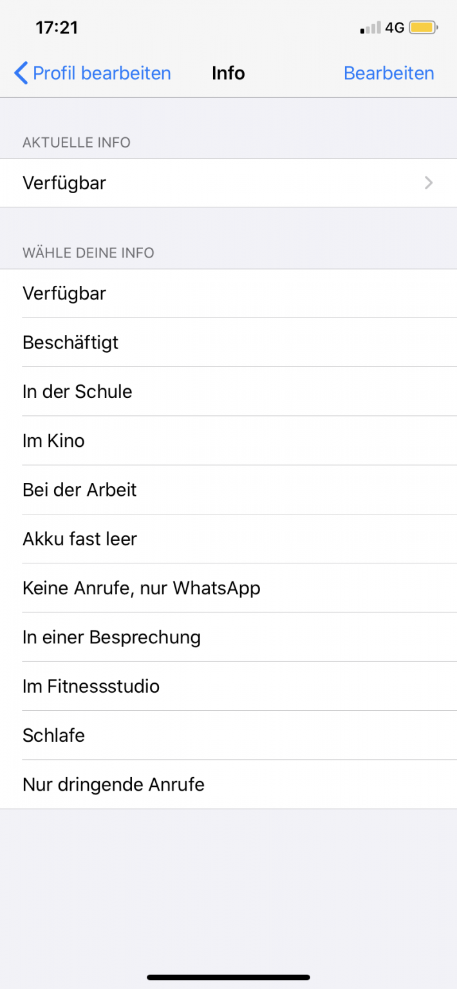
Task: Pick 'In der Schule' as status
Action: pos(77,391)
